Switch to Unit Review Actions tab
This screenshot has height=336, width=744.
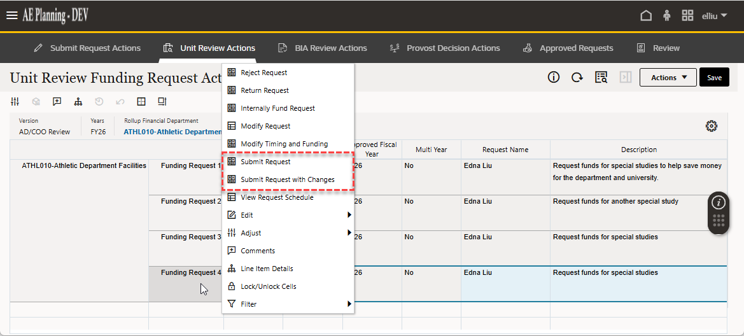[x=209, y=48]
